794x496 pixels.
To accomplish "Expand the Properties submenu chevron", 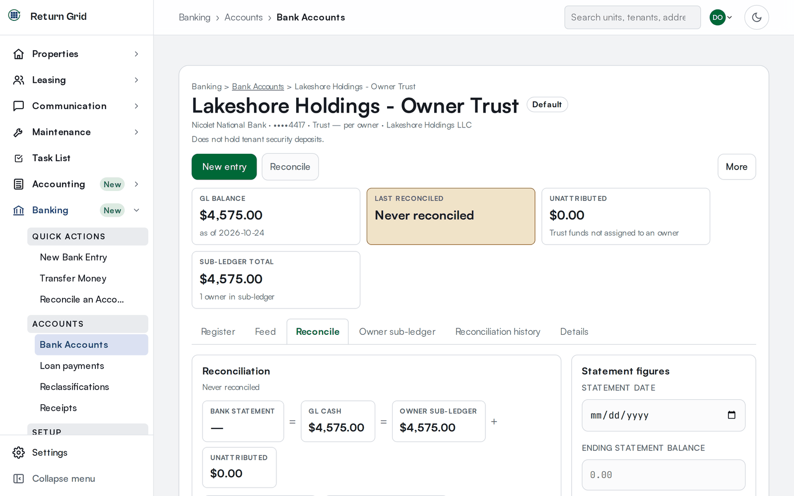I will (136, 54).
